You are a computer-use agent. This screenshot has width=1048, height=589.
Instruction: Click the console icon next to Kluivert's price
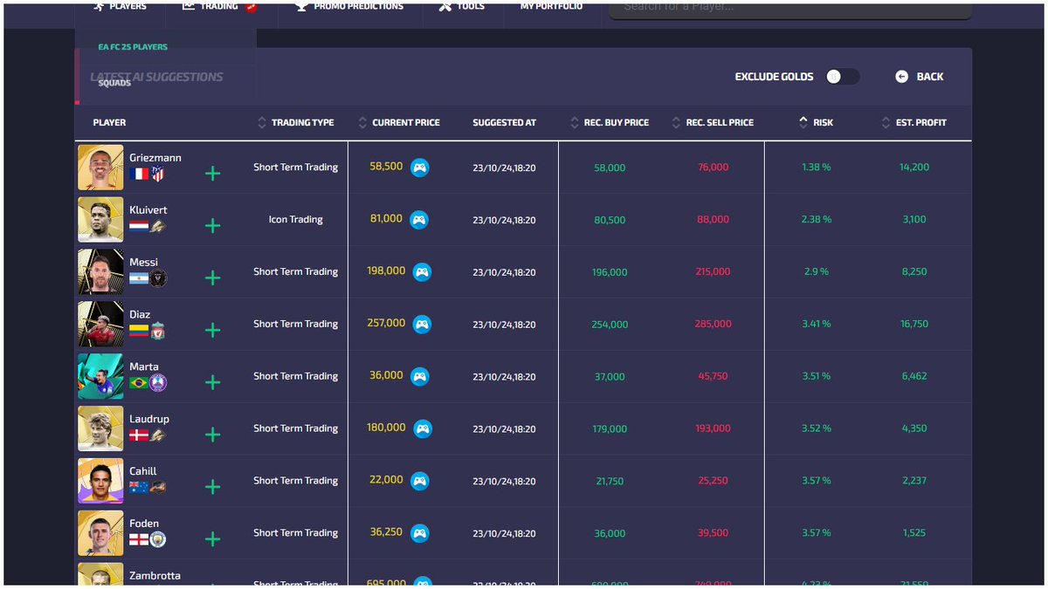tap(420, 220)
